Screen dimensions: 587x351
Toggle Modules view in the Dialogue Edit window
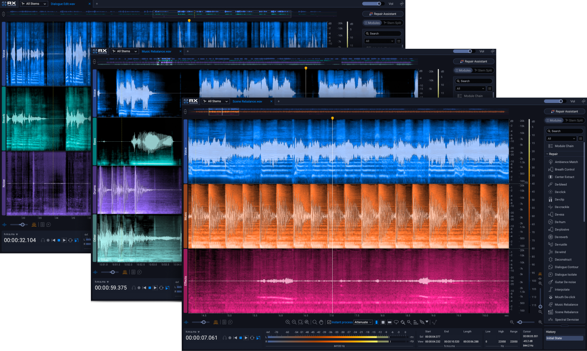[372, 23]
